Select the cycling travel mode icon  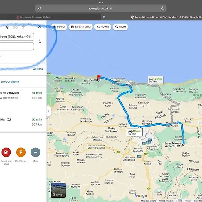coord(15,27)
